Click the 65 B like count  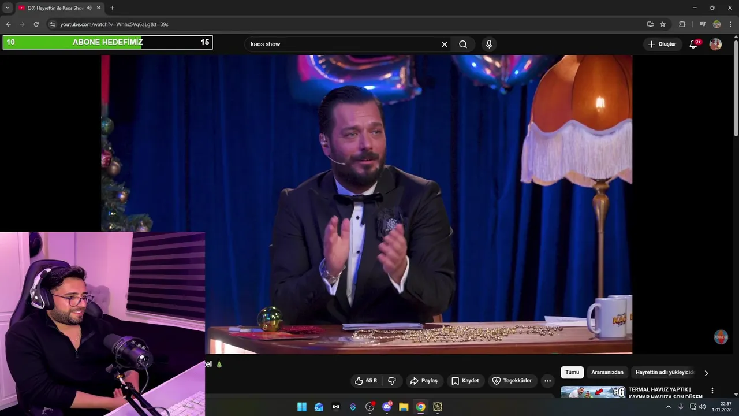[371, 381]
